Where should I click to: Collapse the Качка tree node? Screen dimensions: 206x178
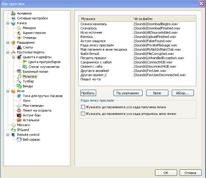(x=8, y=23)
